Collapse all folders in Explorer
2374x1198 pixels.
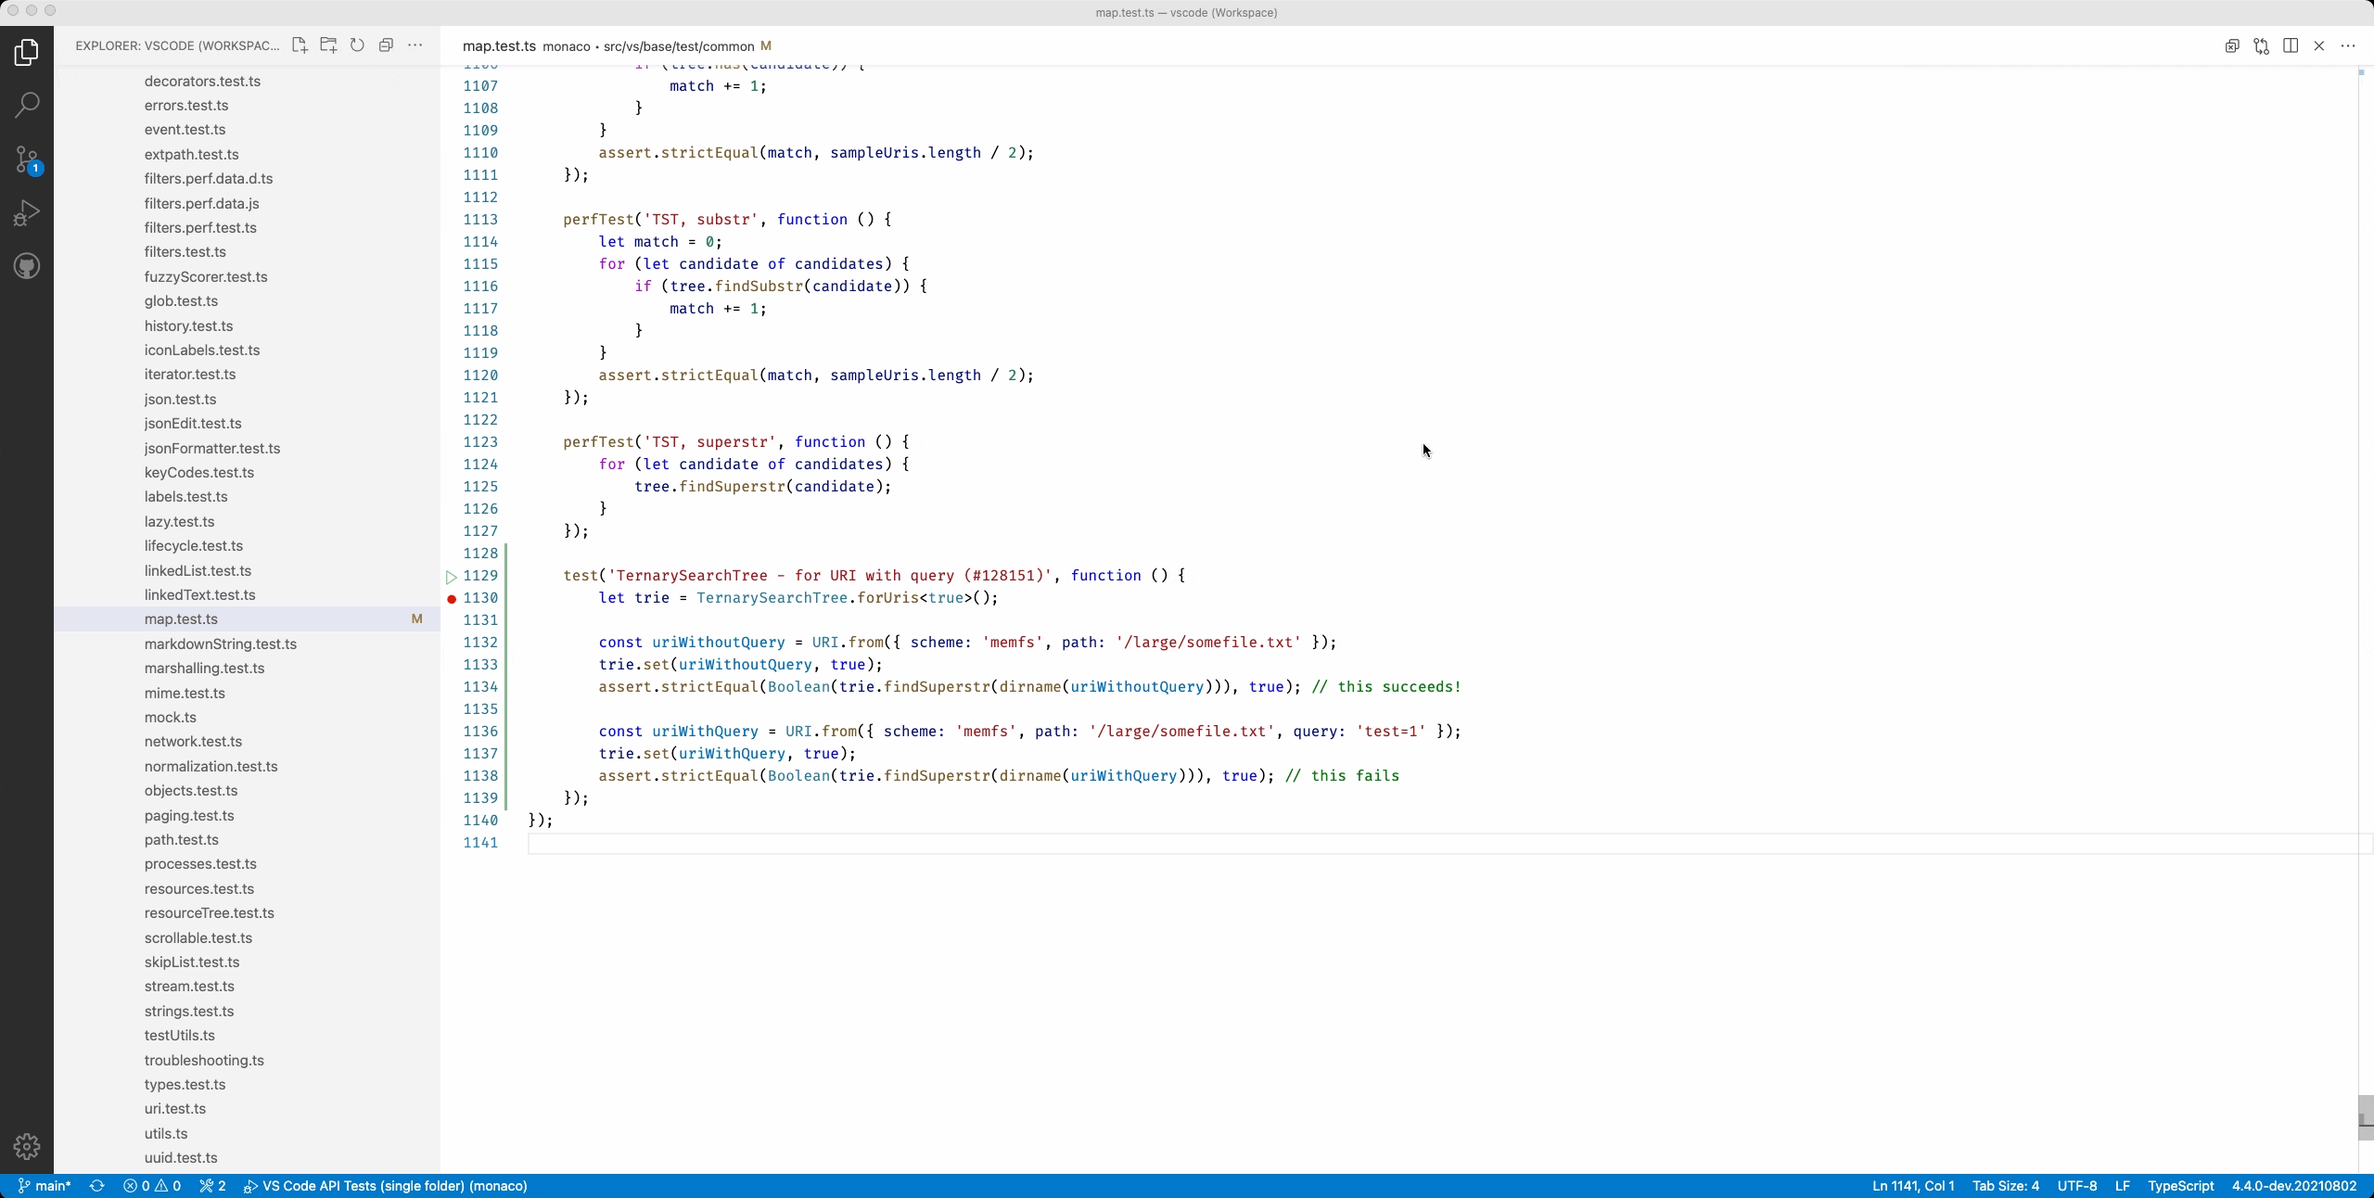click(x=386, y=45)
